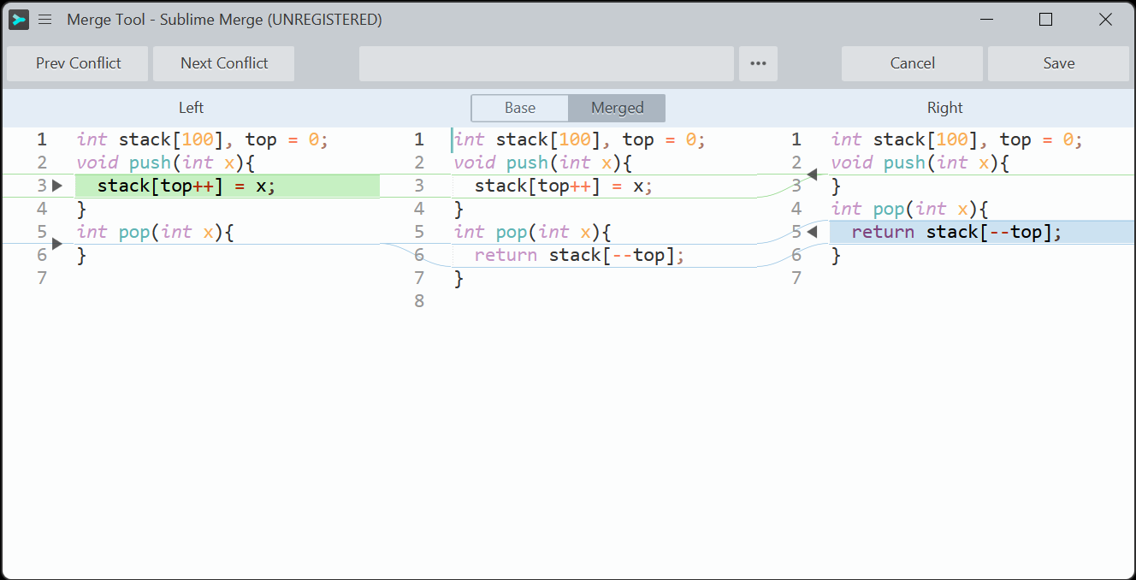Click 'void push(int x){' in the Right pane
Viewport: 1136px width, 580px height.
point(920,163)
